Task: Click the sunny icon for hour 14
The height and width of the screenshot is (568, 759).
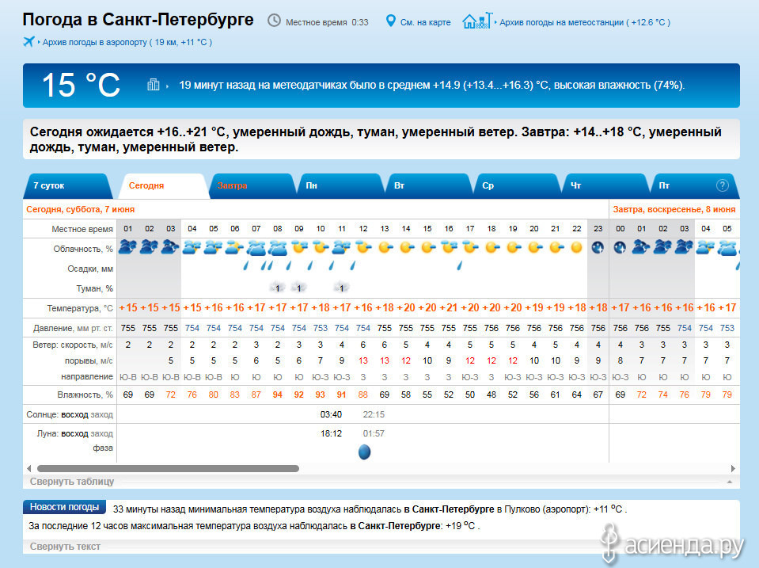Action: 406,248
